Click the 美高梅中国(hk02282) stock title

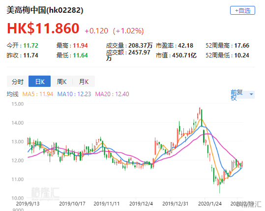pos(45,10)
